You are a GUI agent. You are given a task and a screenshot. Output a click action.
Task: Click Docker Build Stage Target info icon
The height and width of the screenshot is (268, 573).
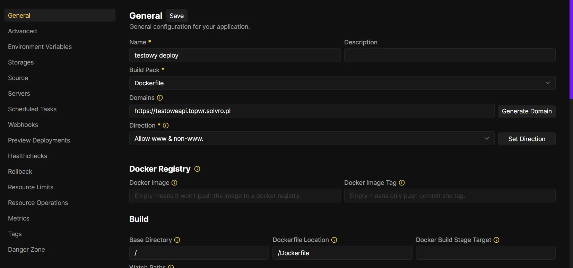click(496, 240)
